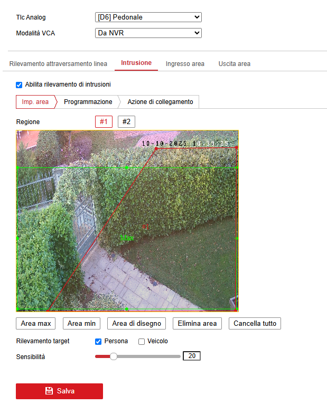Enable Veicolo target detection checkbox
This screenshot has width=327, height=414.
point(142,341)
